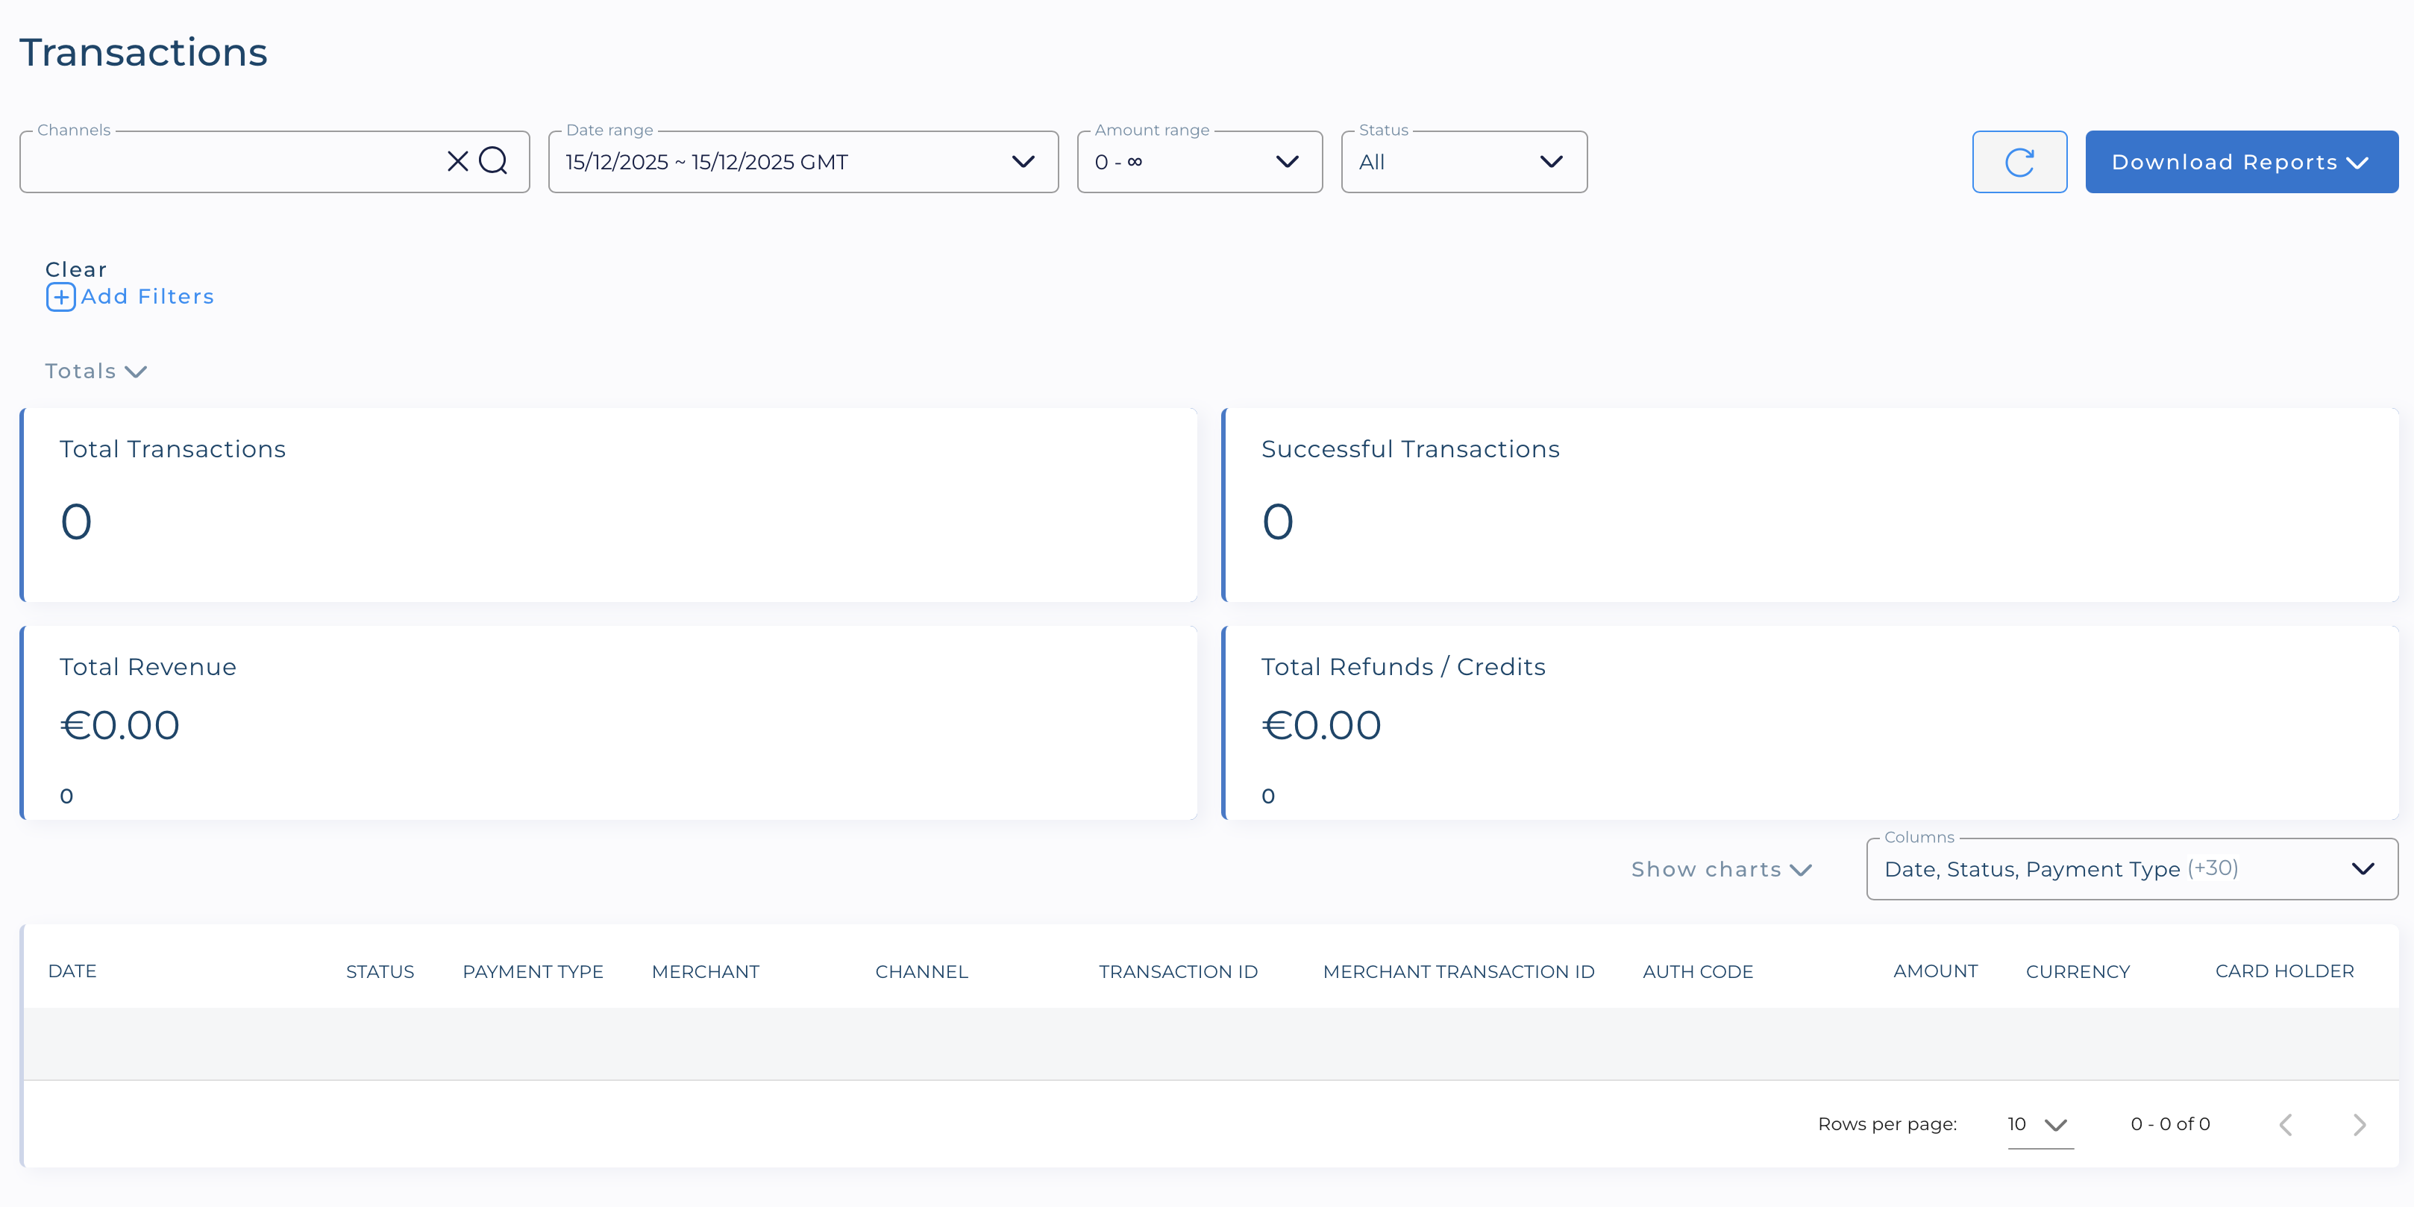Sort by DATE column header
Viewport: 2414px width, 1207px height.
pos(72,972)
